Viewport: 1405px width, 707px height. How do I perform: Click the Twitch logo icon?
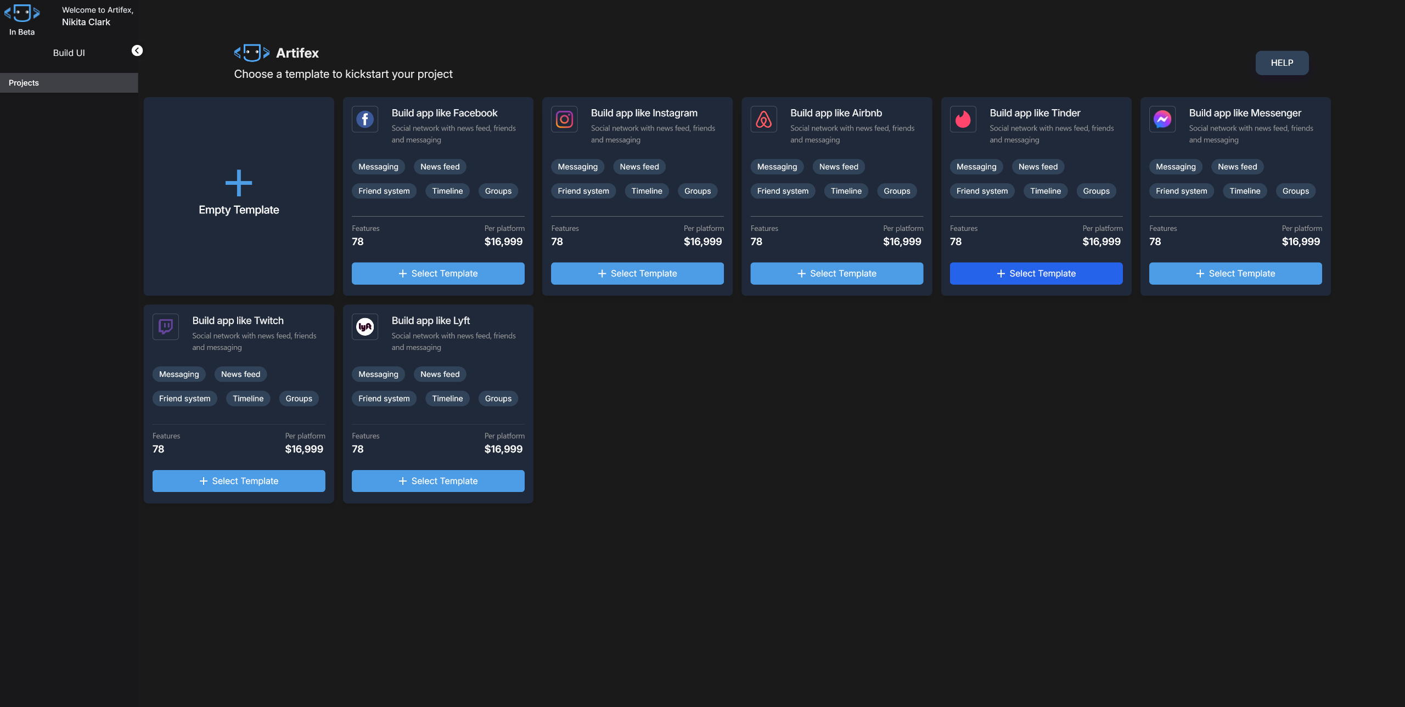coord(166,327)
